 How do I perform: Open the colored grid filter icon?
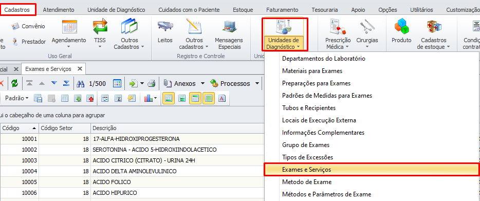pyautogui.click(x=117, y=83)
